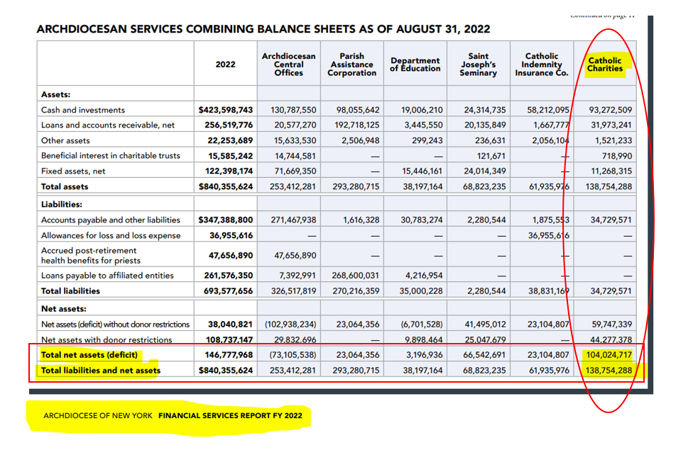This screenshot has width=693, height=450.
Task: Select the "Fixed assets, net" row label
Action: (x=73, y=171)
